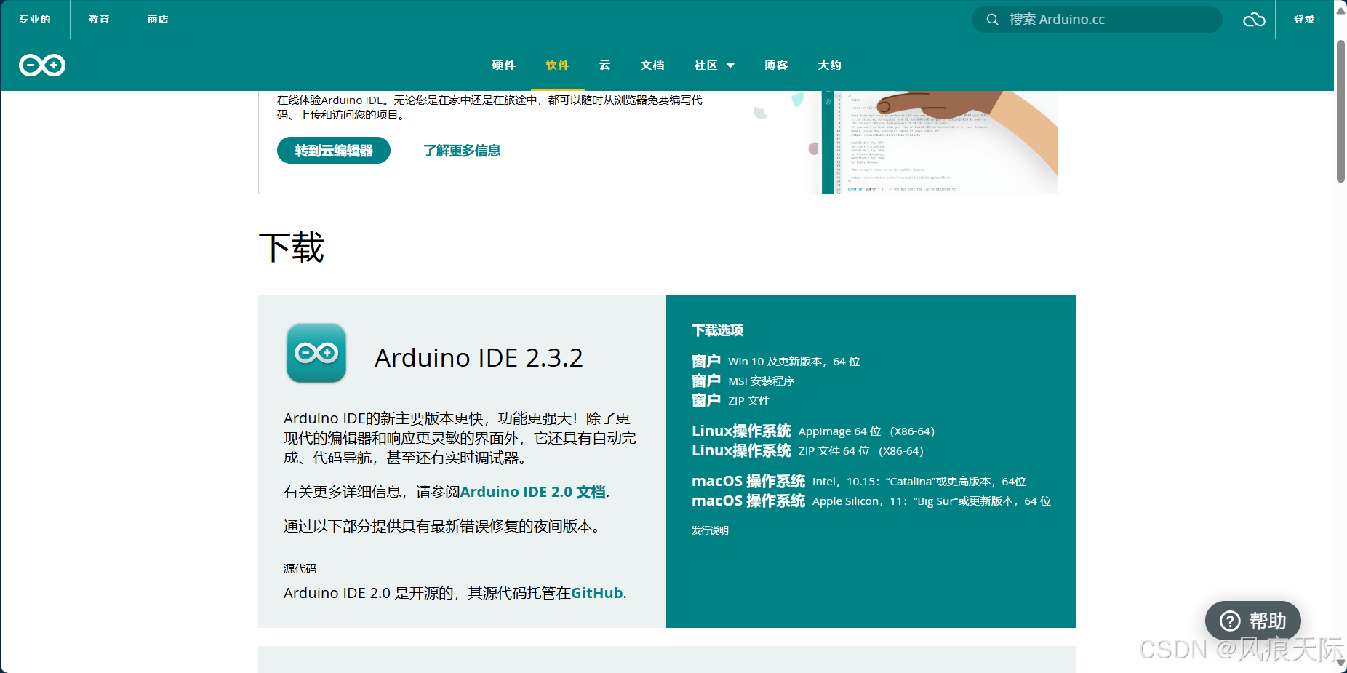Focus the 搜索 Arduino.cc search field
1347x673 pixels.
[1097, 20]
